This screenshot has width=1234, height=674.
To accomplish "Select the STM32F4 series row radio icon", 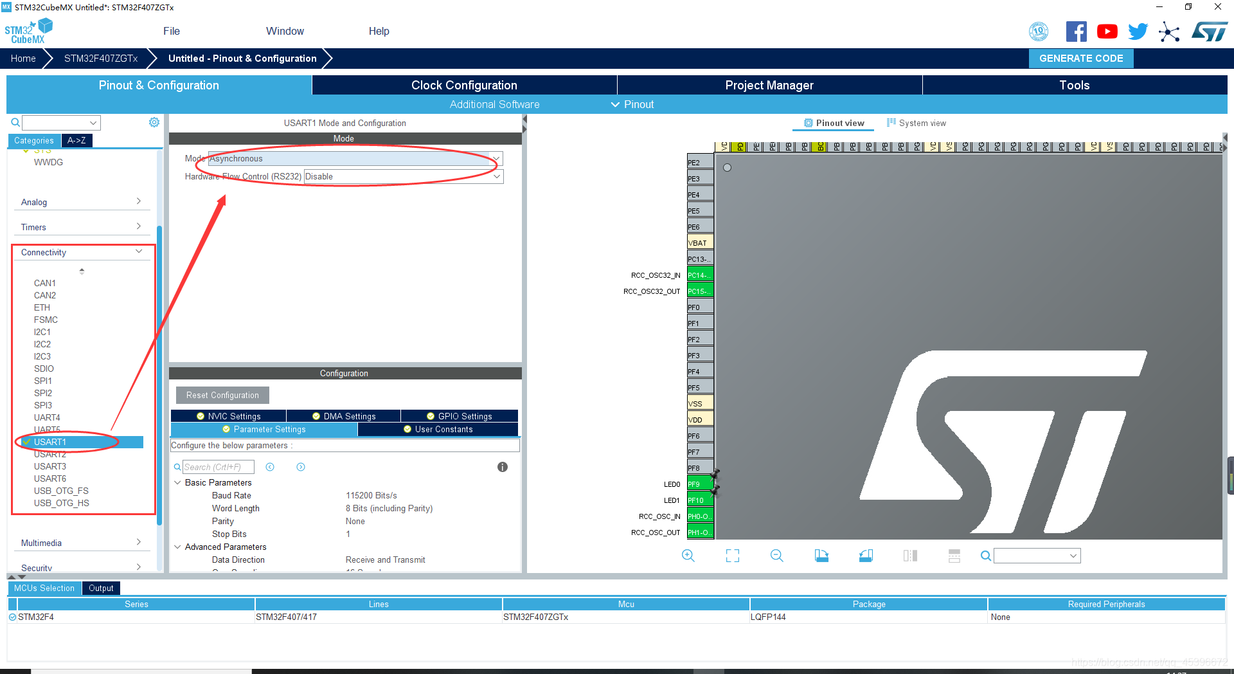I will [12, 617].
